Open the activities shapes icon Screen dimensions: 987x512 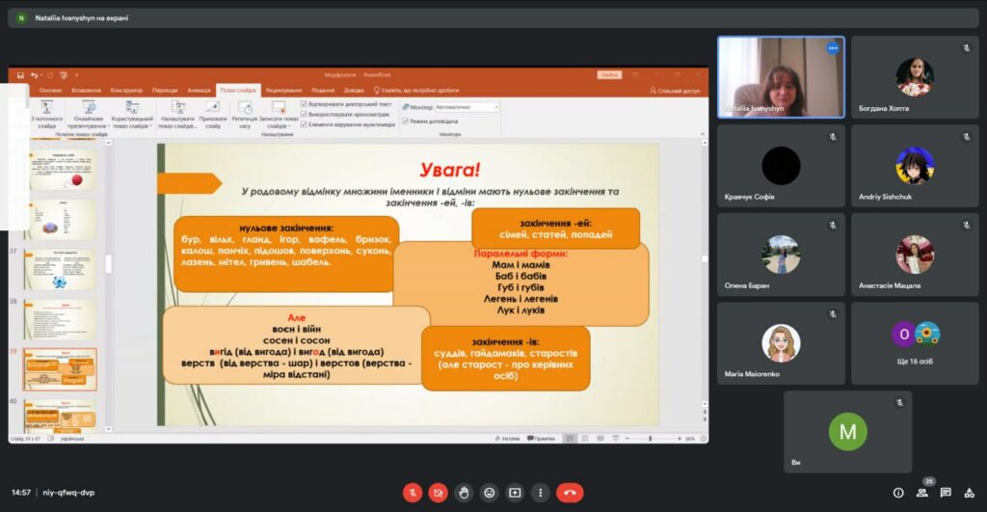click(970, 493)
